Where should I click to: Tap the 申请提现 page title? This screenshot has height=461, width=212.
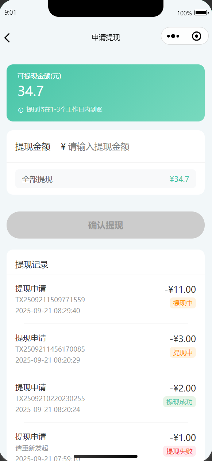(106, 37)
